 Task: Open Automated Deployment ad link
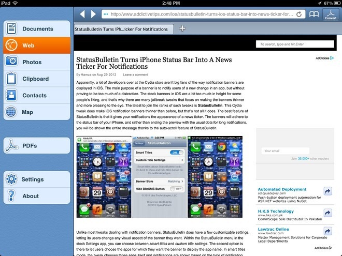(x=282, y=189)
